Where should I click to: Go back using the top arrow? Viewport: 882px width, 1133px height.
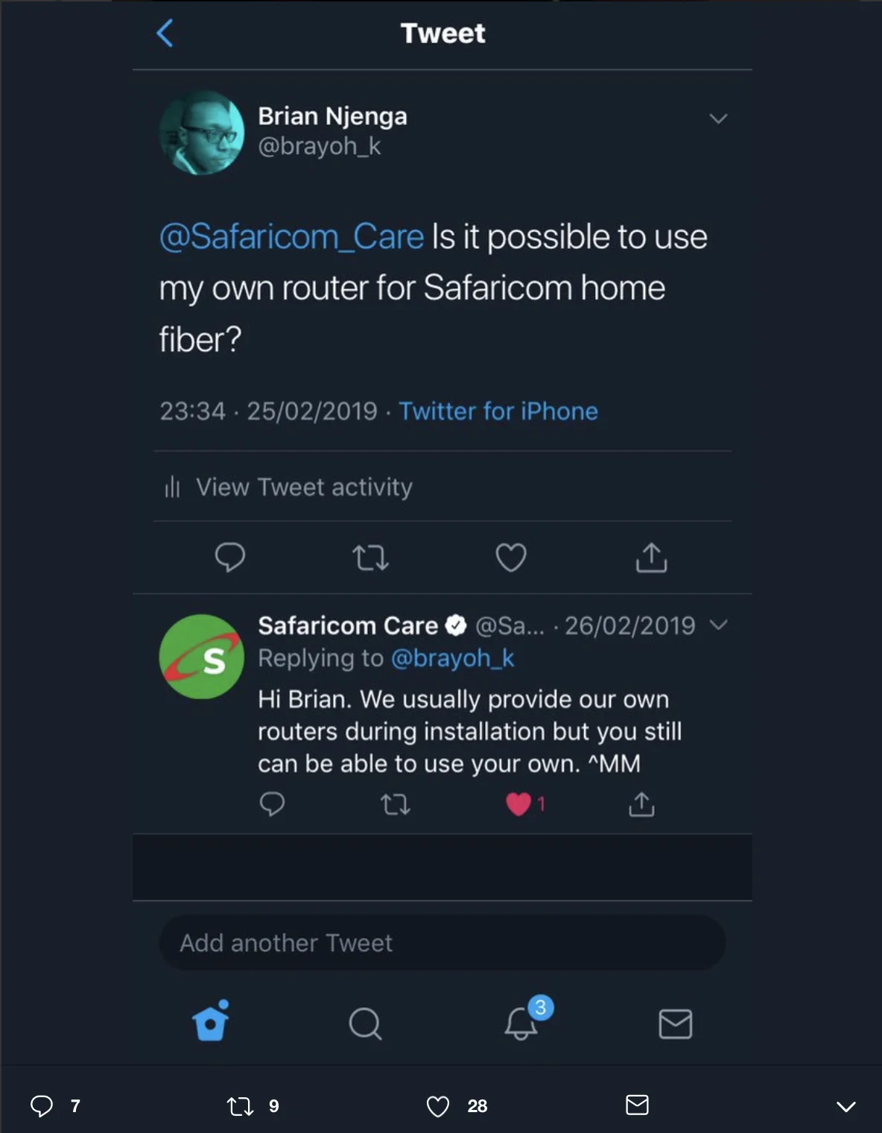tap(165, 34)
